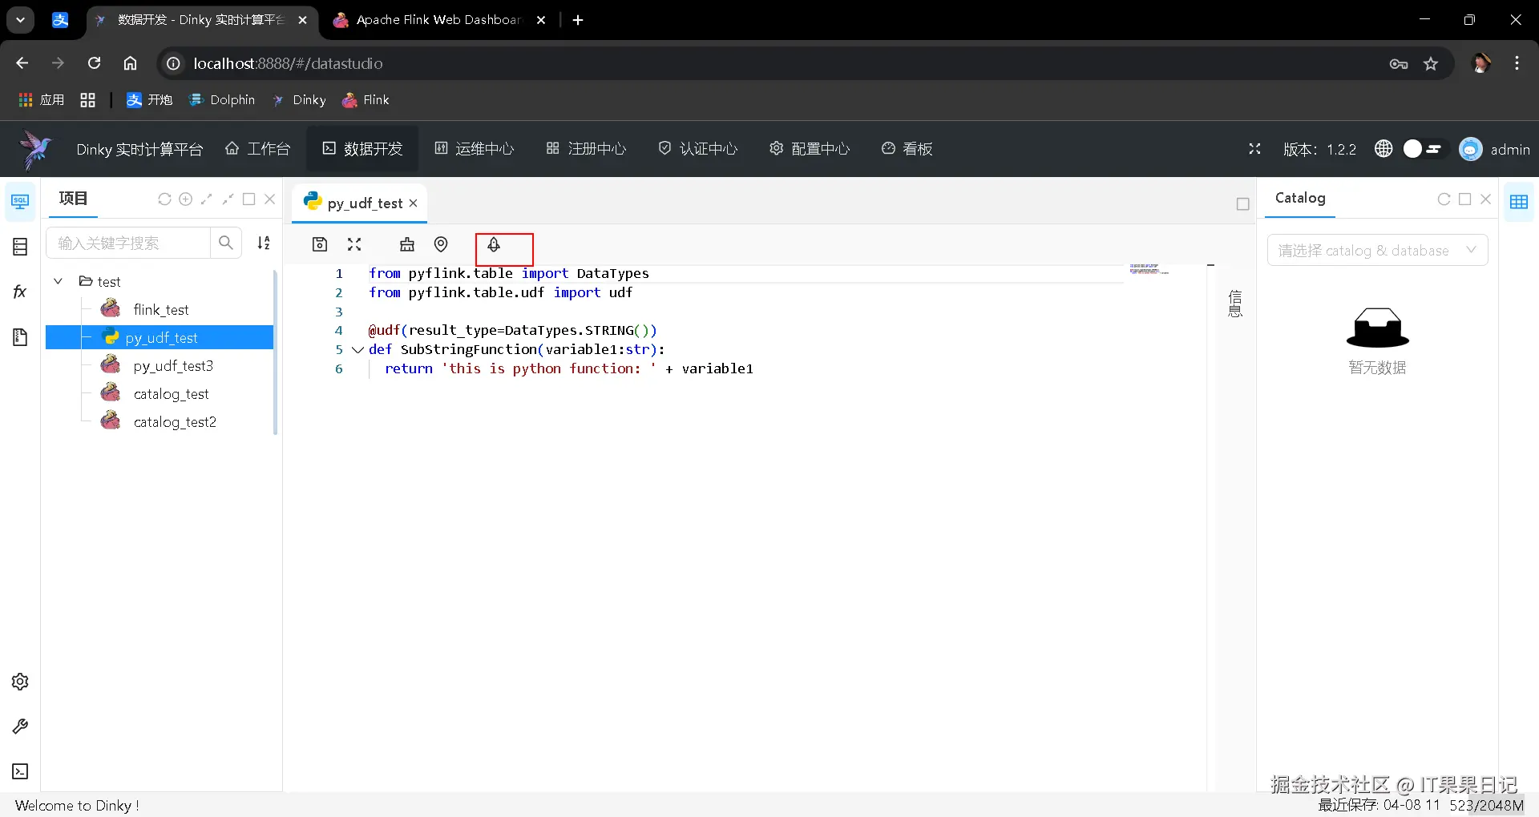The height and width of the screenshot is (817, 1539).
Task: Toggle the A-Z sort order of the tree
Action: pos(264,243)
